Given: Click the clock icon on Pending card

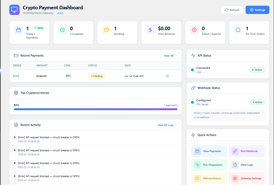Looking at the screenshot, I should [106, 30].
